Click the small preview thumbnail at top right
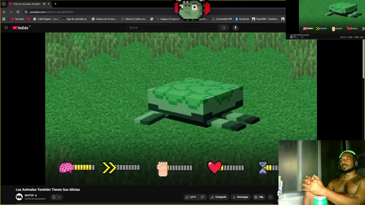 click(325, 19)
